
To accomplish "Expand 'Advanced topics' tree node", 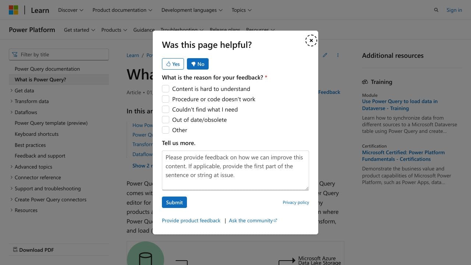I will click(x=33, y=167).
